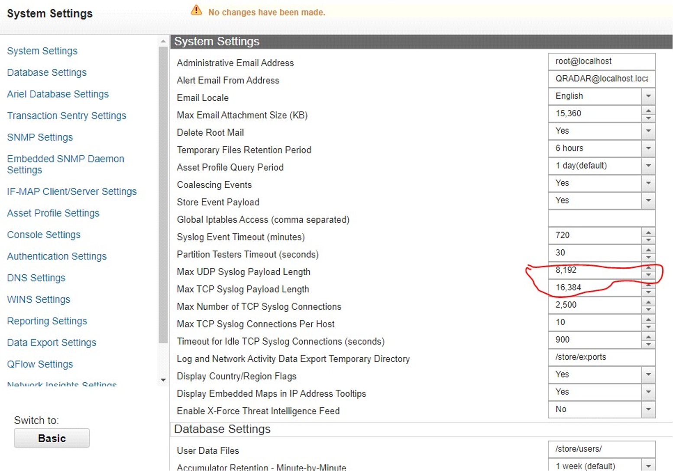This screenshot has height=471, width=673.
Task: Decrease Syslog Event Timeout with down arrow
Action: coord(648,240)
